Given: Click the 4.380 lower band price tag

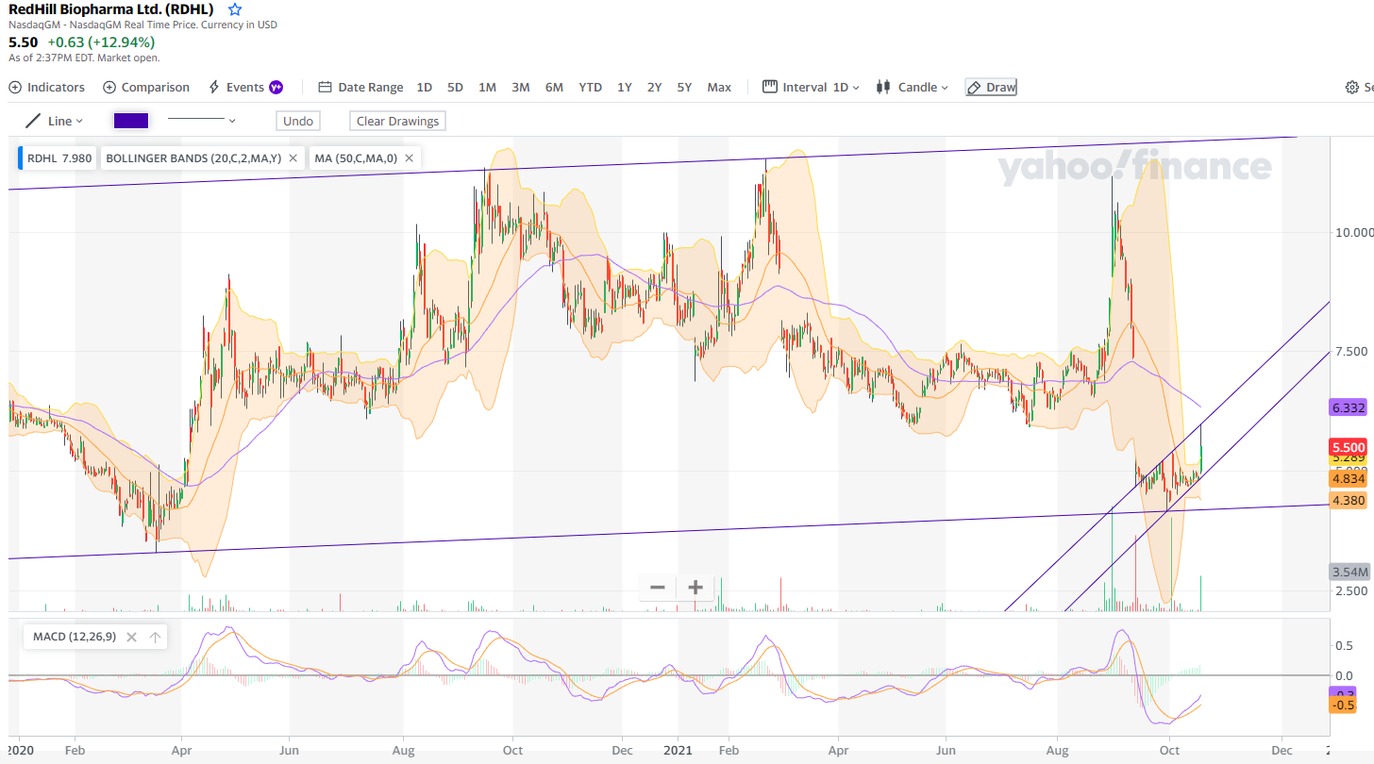Looking at the screenshot, I should click(1348, 500).
